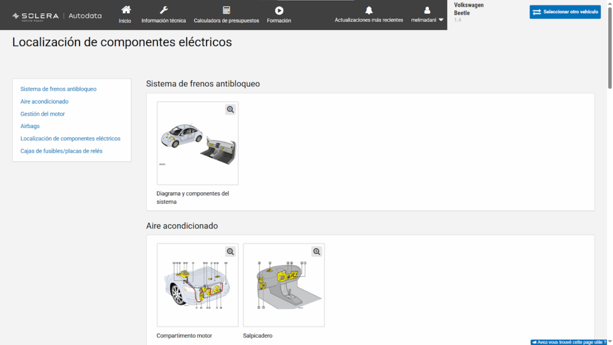Collapse the feedback banner with its arrow
Viewport: 613px width, 345px height.
(534, 341)
